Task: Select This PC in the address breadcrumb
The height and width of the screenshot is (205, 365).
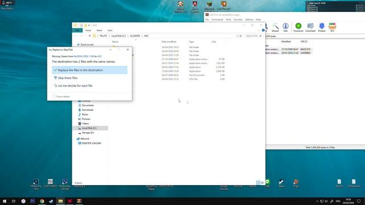Action: [104, 36]
